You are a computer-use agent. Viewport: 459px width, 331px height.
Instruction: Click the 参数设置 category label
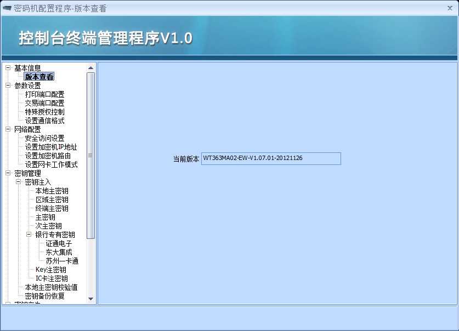coord(27,85)
